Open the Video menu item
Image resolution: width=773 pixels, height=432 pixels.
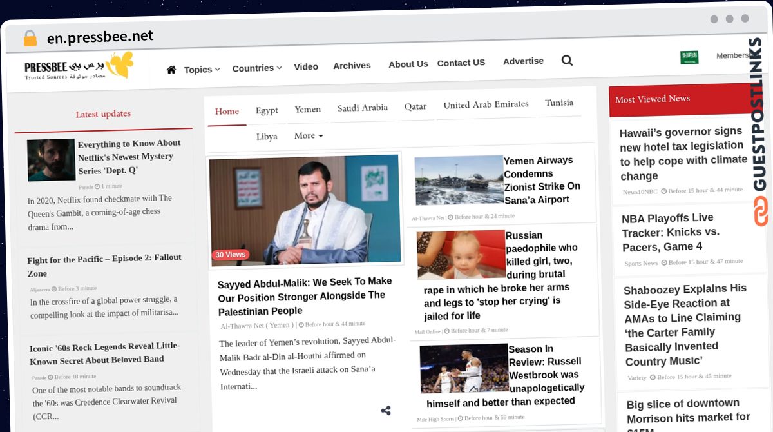(x=306, y=66)
